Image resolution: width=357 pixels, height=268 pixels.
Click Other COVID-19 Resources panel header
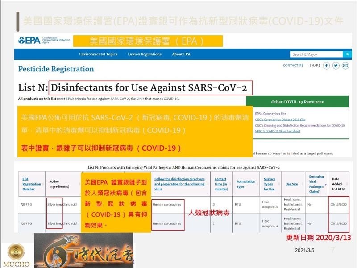297,102
